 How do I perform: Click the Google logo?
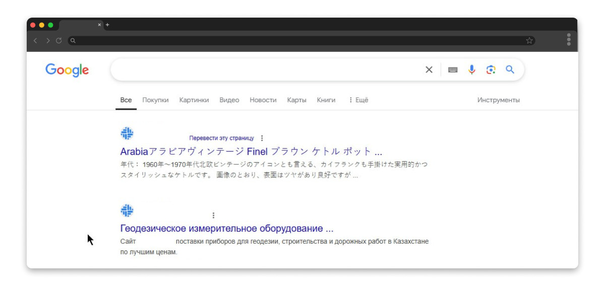pyautogui.click(x=67, y=70)
